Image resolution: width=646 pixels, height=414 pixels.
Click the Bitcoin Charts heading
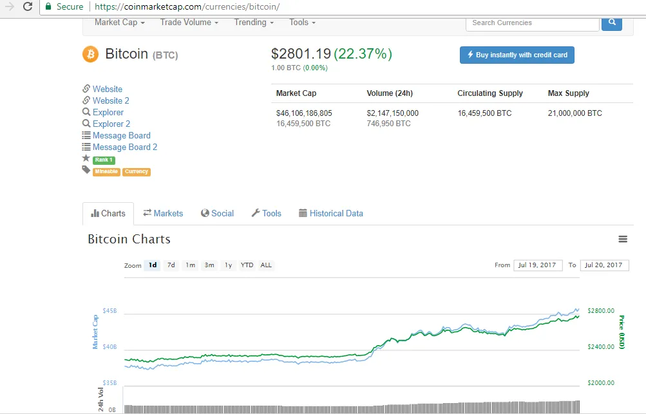[129, 239]
